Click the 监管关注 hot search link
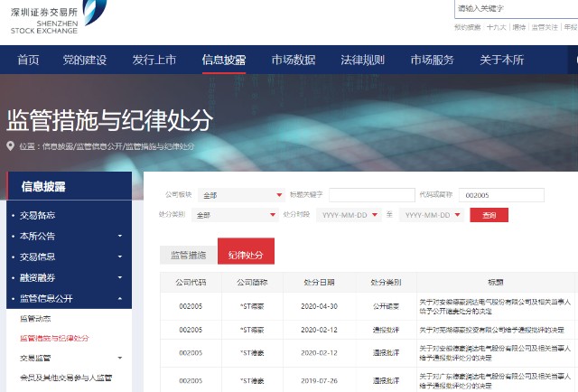Screen dimensions: 578x392 click(x=545, y=27)
